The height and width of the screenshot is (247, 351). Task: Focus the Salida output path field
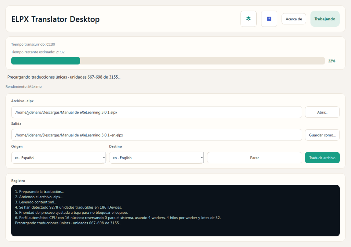tap(156, 135)
